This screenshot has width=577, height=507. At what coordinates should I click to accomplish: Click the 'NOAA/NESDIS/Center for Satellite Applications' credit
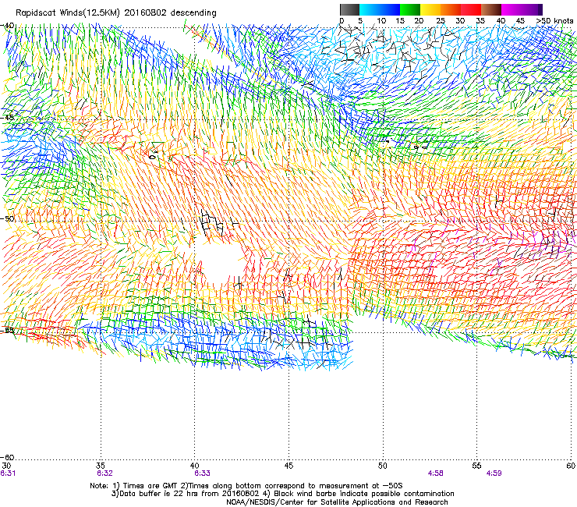click(x=311, y=502)
